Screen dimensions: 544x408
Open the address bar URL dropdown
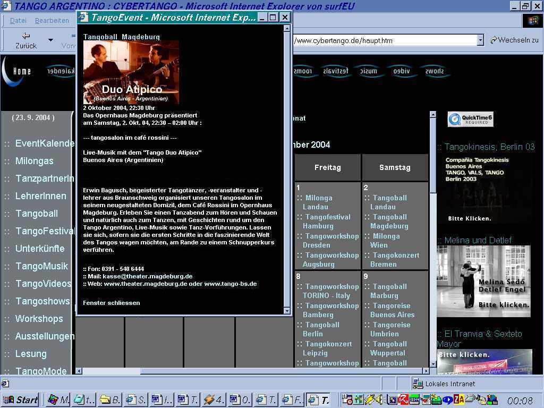pos(480,40)
